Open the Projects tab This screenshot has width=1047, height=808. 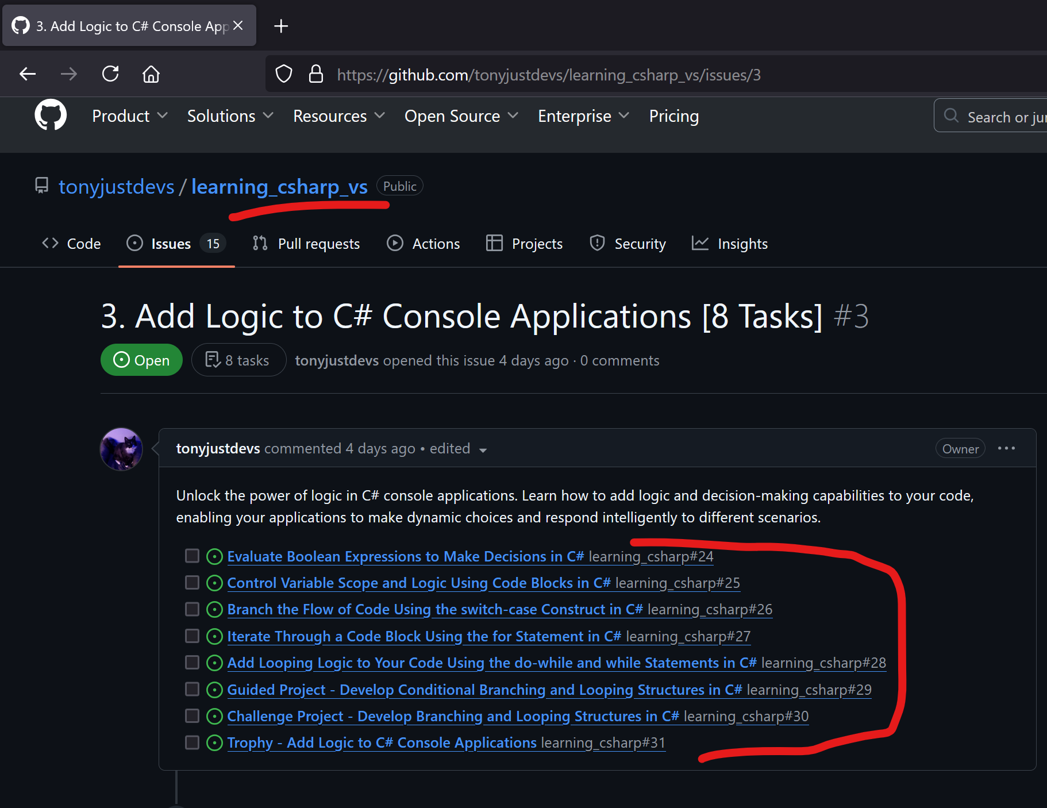point(525,244)
